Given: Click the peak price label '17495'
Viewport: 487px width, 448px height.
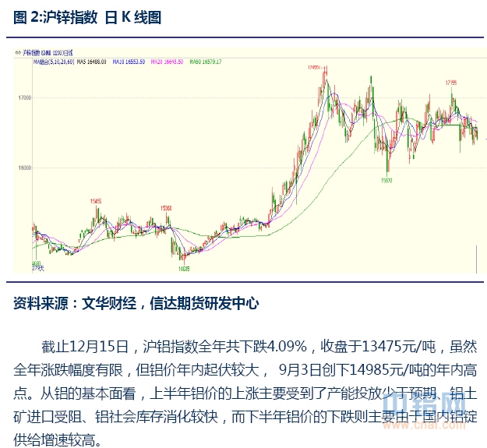Looking at the screenshot, I should [314, 67].
